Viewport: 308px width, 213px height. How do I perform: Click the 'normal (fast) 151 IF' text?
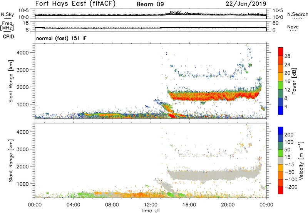pos(61,38)
